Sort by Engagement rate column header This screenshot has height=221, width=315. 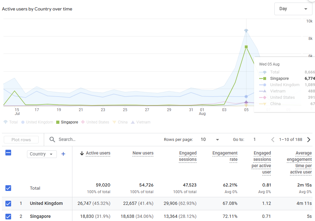225,156
